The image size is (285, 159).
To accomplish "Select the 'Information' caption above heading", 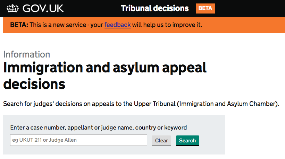I will (x=27, y=54).
